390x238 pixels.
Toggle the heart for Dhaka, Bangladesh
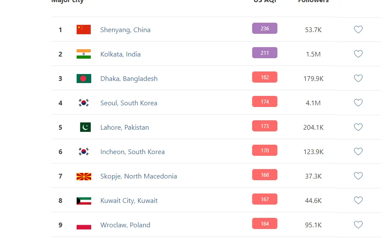(x=358, y=78)
